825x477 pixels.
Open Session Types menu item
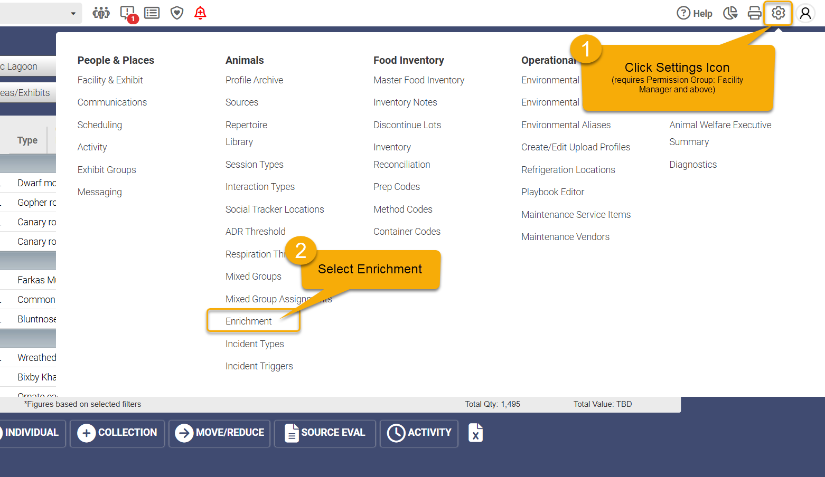tap(255, 165)
